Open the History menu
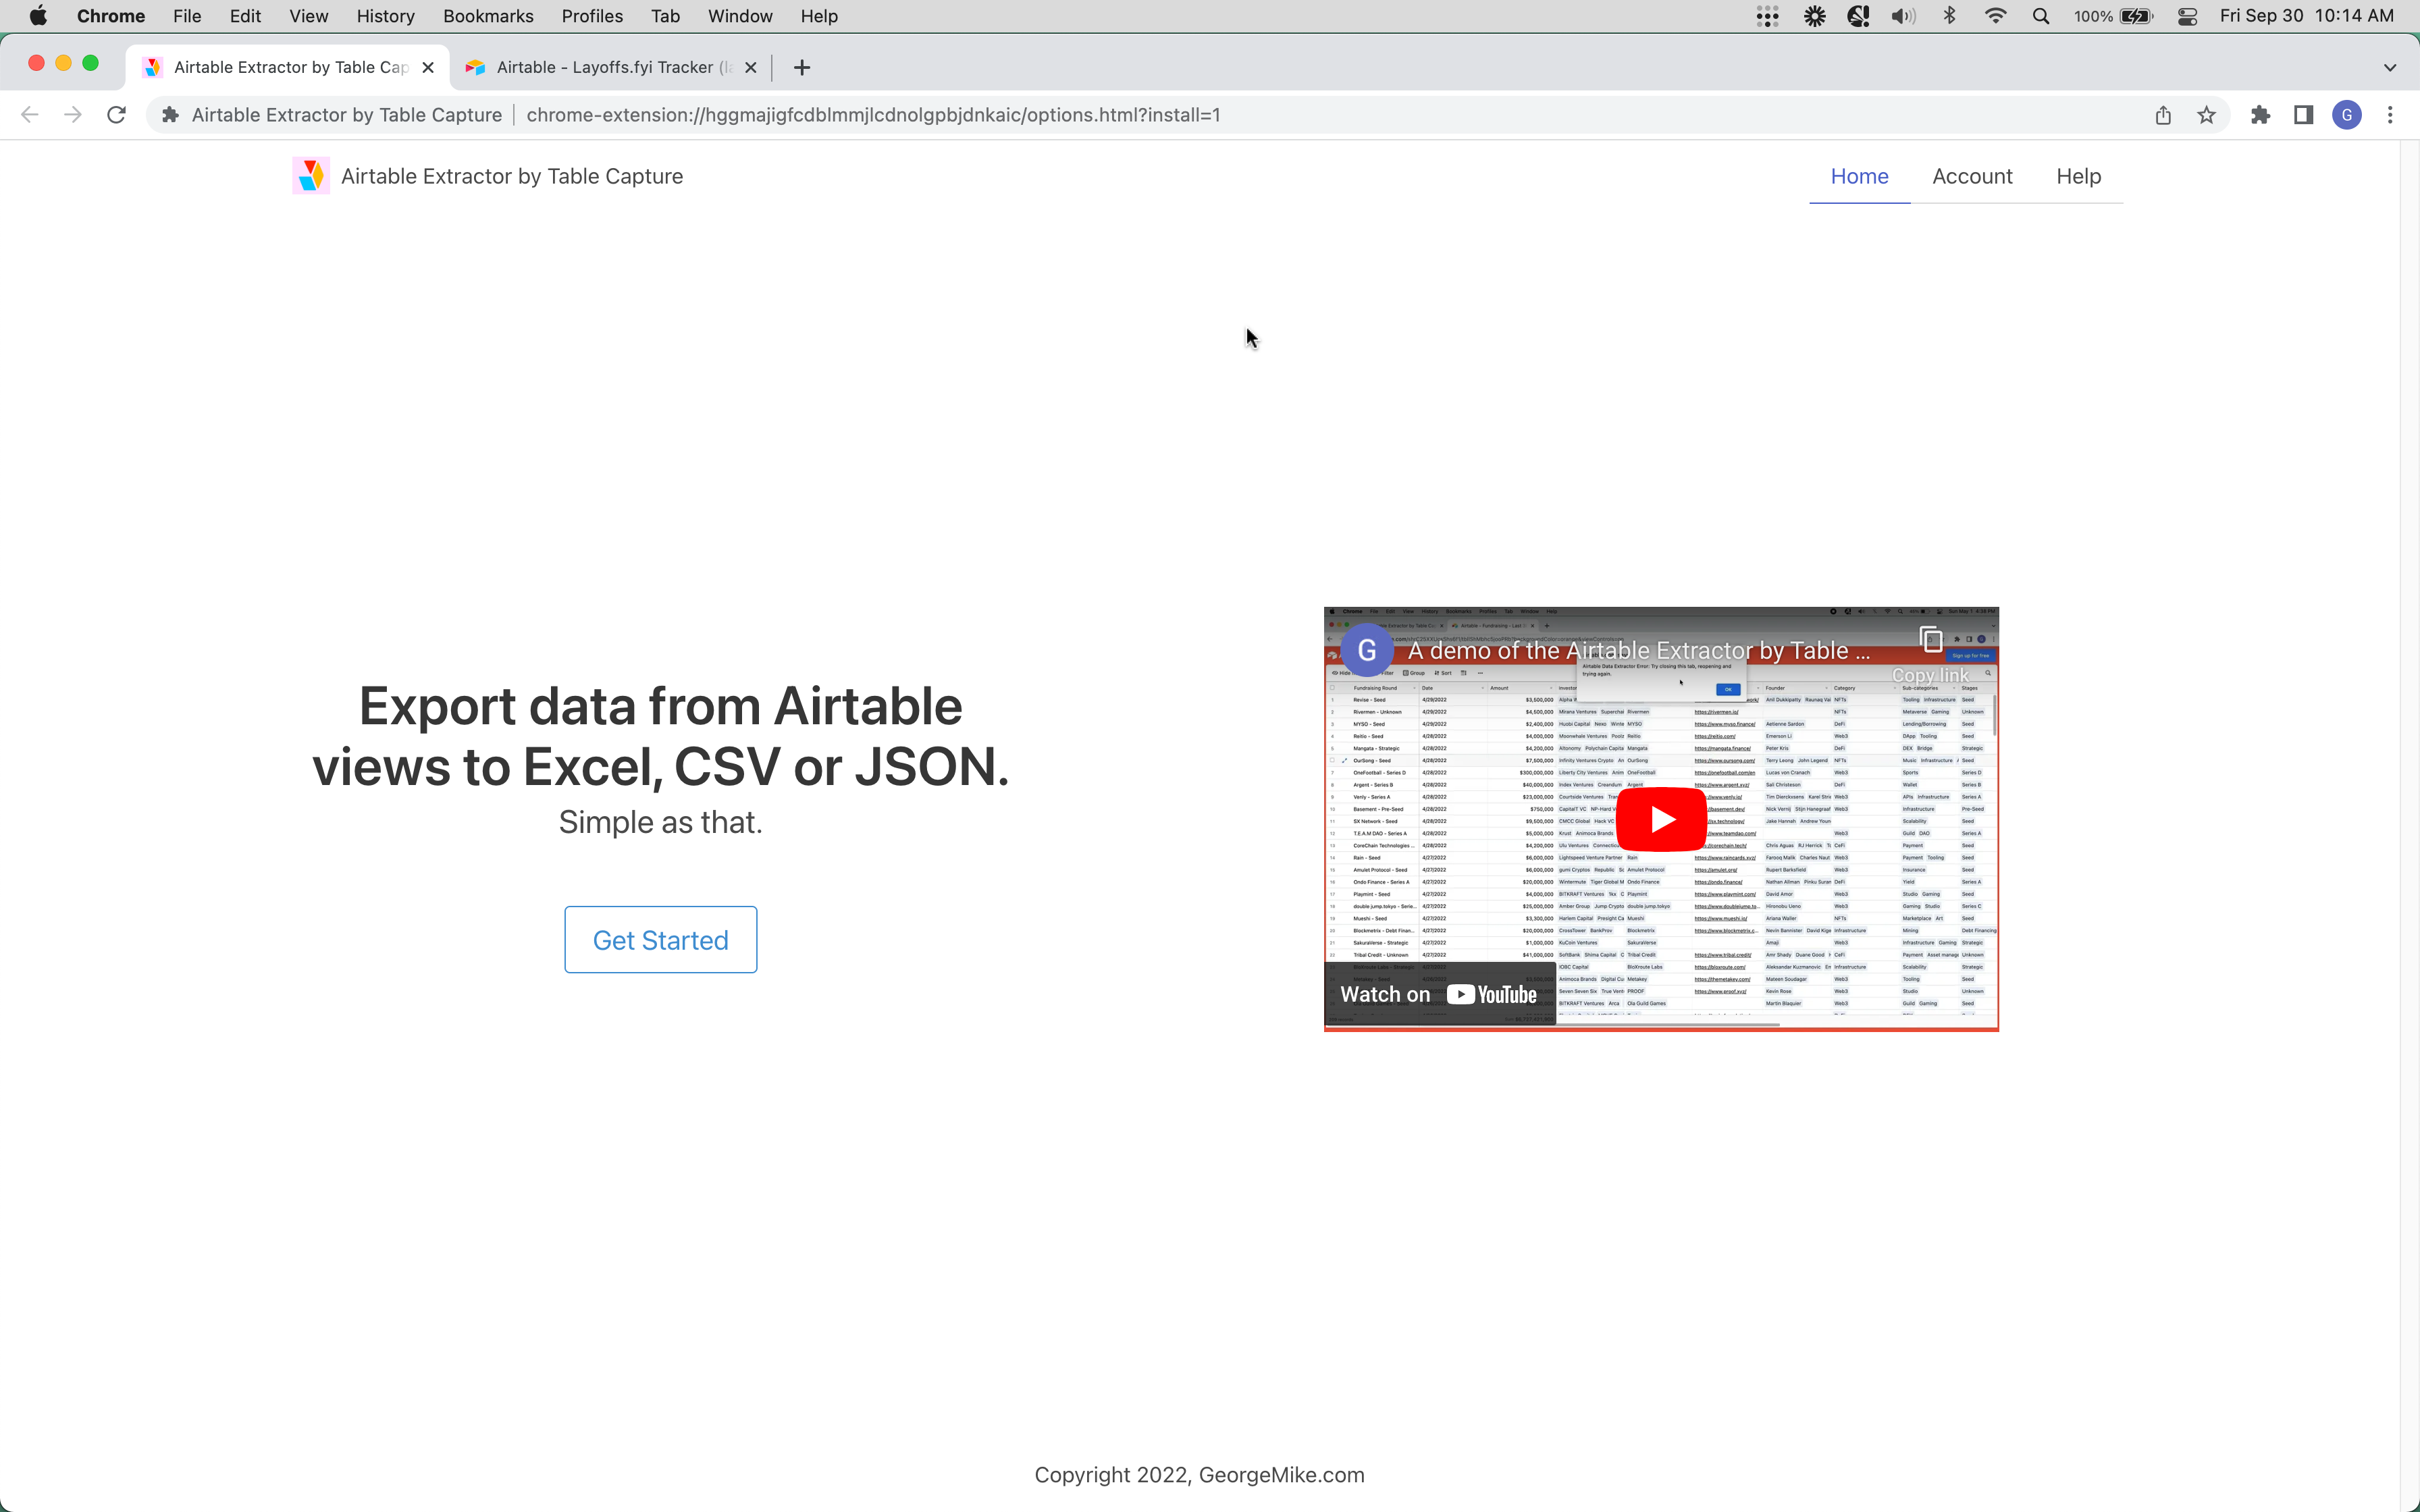2420x1512 pixels. (x=385, y=16)
